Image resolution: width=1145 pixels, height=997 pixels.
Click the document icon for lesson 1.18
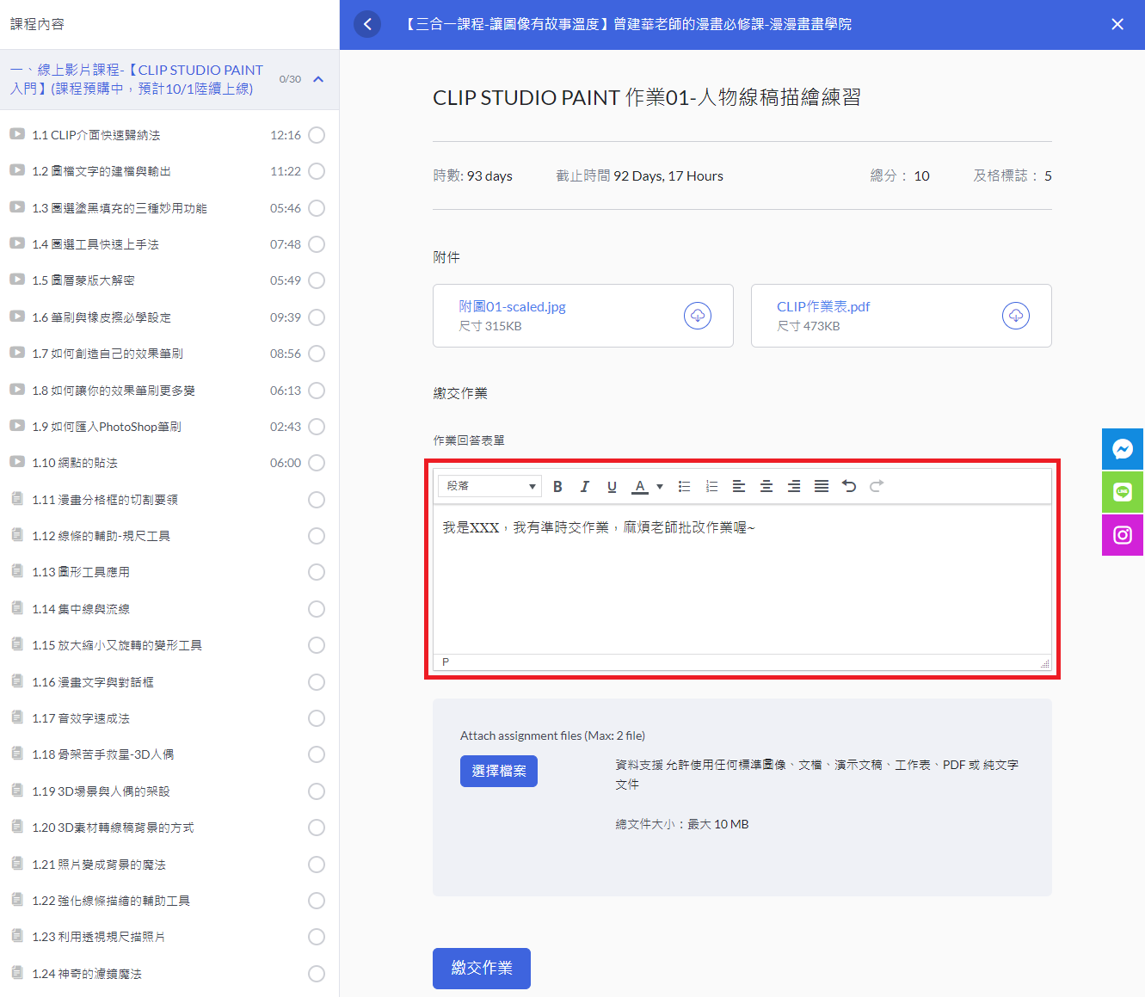(17, 754)
